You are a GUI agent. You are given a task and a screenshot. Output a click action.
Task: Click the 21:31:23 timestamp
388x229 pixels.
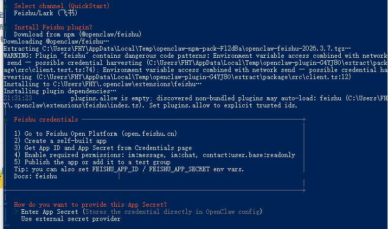click(18, 98)
